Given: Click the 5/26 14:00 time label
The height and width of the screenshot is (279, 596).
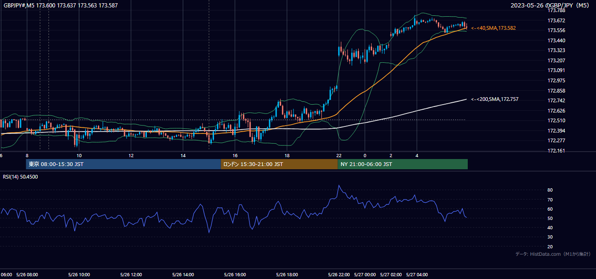Looking at the screenshot, I should (x=183, y=274).
